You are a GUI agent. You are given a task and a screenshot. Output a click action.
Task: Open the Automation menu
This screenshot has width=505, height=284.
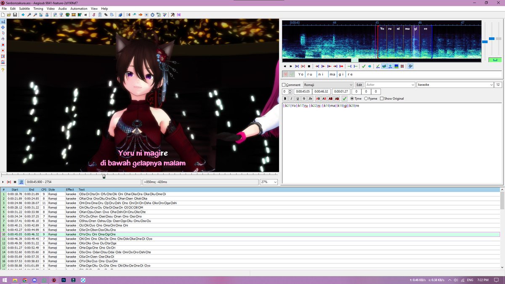(79, 8)
